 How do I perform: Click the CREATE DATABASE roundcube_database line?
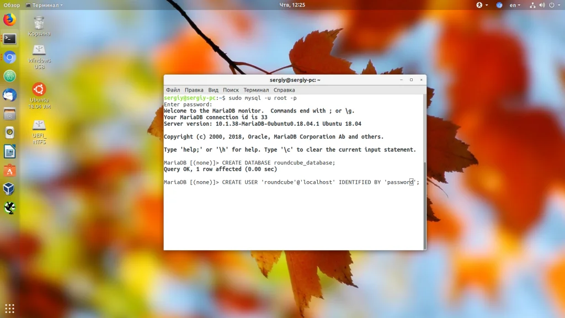point(249,163)
